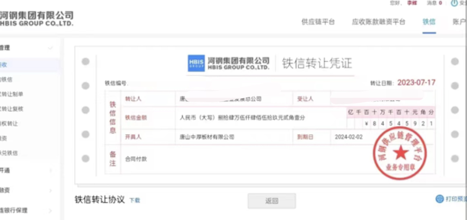Click the 铁信转让凭证 title
The width and height of the screenshot is (467, 220).
pos(317,63)
